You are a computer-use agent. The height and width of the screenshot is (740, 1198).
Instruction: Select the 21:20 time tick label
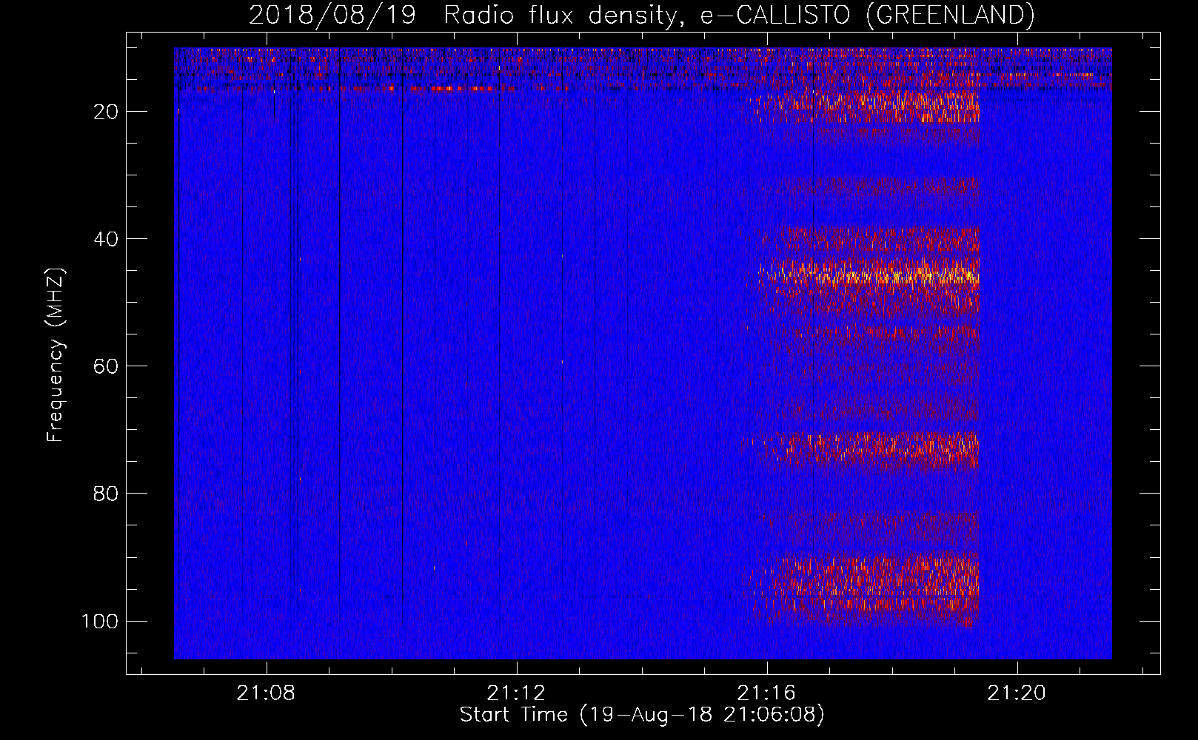click(x=1017, y=693)
